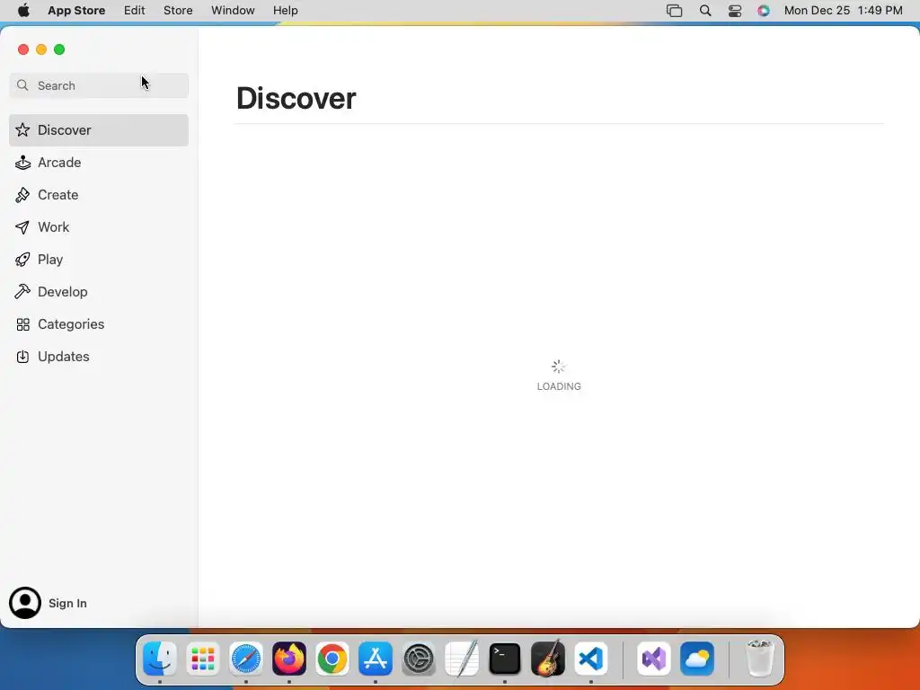Viewport: 920px width, 690px height.
Task: Click the date and time in menu bar
Action: 843,11
